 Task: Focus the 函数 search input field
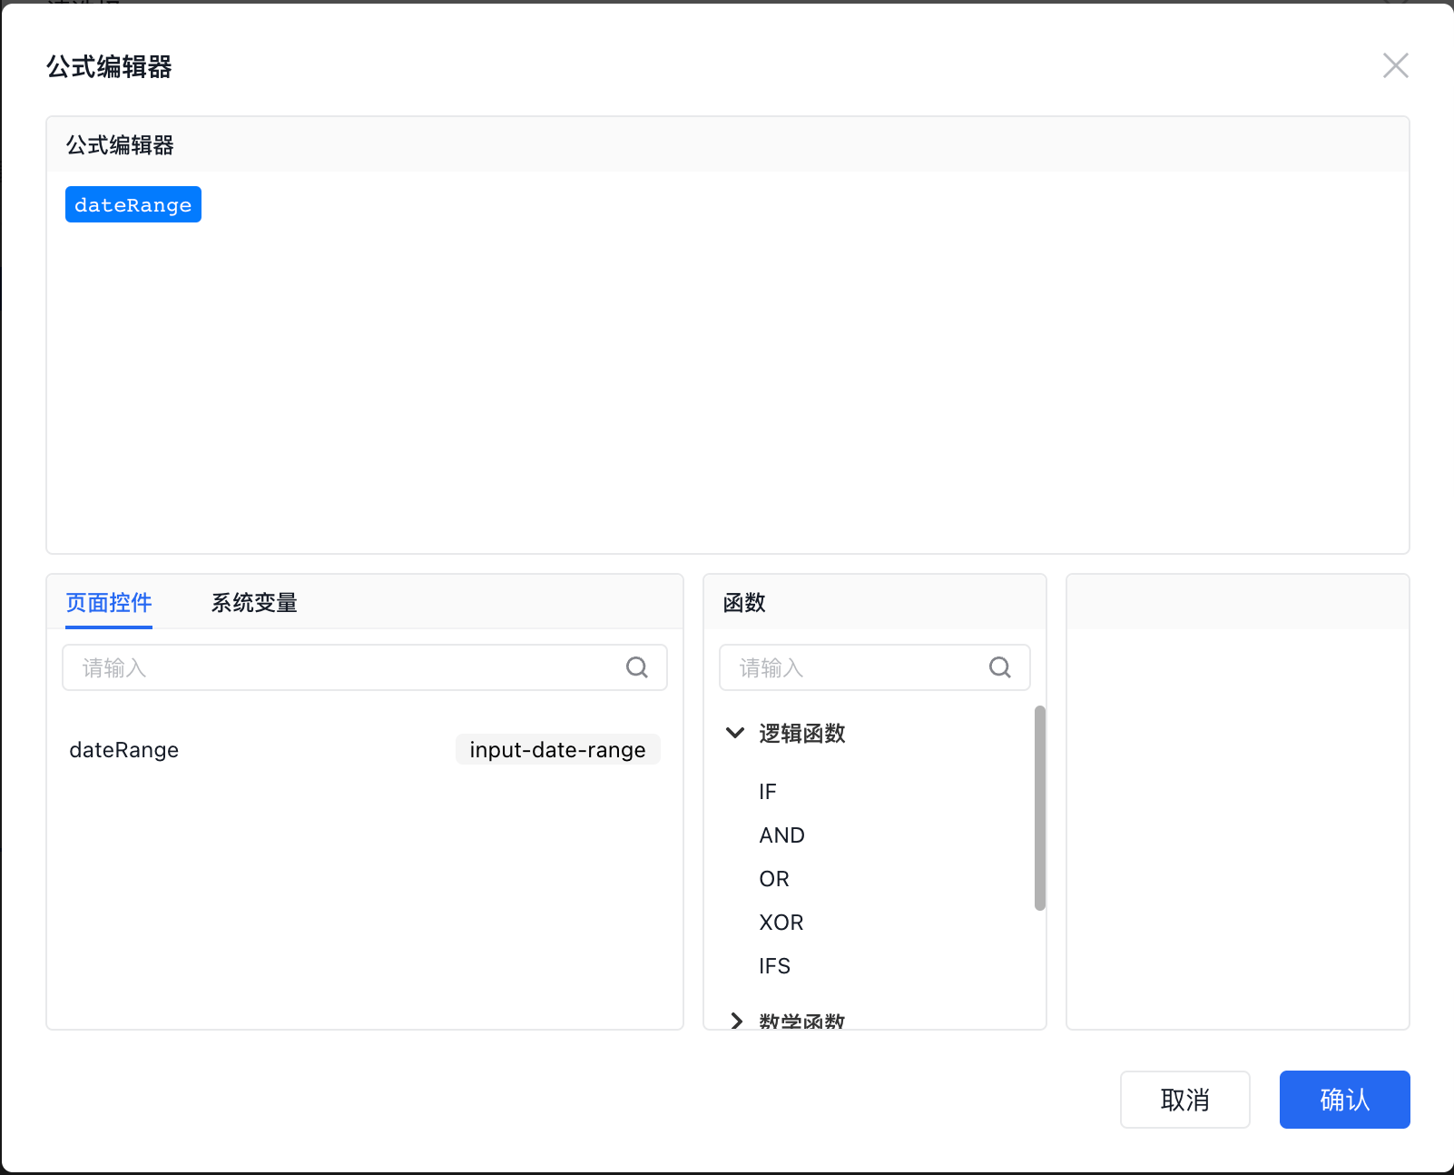tap(875, 667)
